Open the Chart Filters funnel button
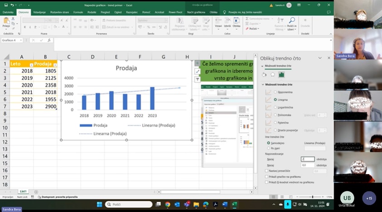382x212 pixels. point(198,80)
